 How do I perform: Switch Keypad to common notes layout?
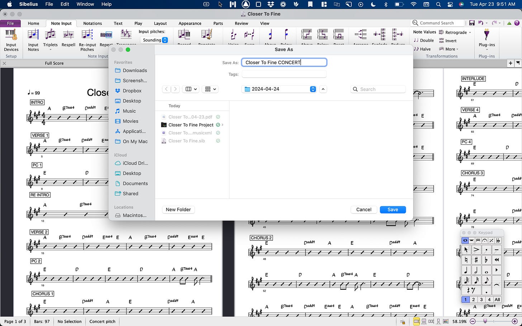coord(465,240)
